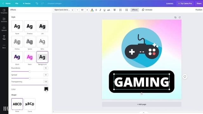Toggle bulleted list formatting
Image resolution: width=203 pixels, height=114 pixels.
[121, 10]
